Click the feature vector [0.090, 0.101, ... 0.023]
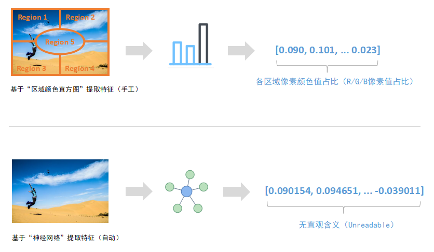 [x=328, y=50]
